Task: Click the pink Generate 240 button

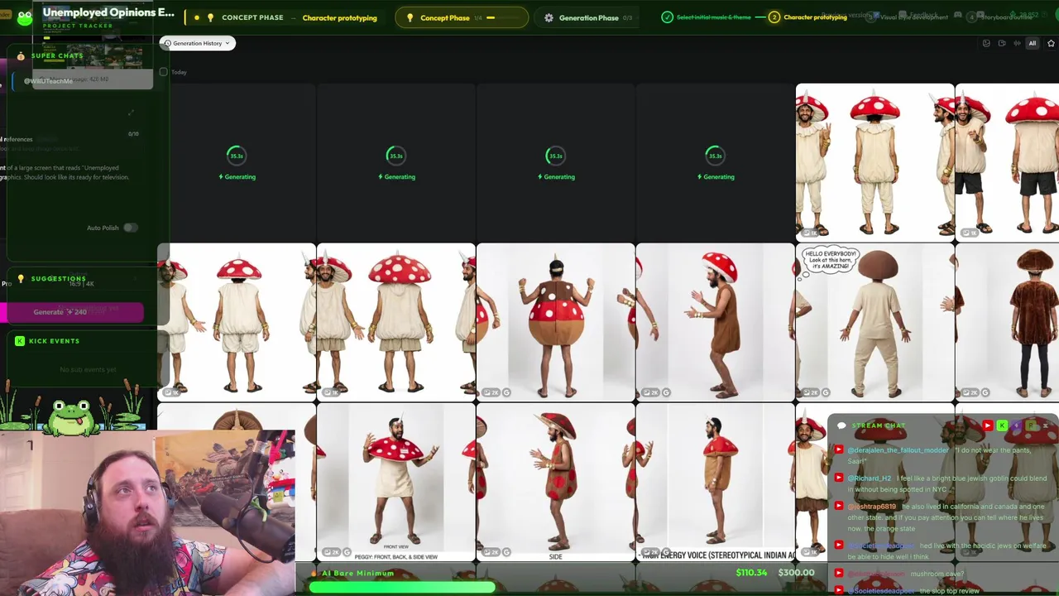Action: [x=71, y=312]
